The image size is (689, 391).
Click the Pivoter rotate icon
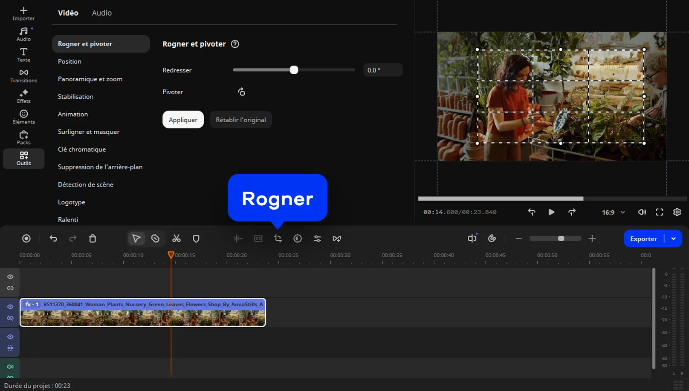point(241,92)
